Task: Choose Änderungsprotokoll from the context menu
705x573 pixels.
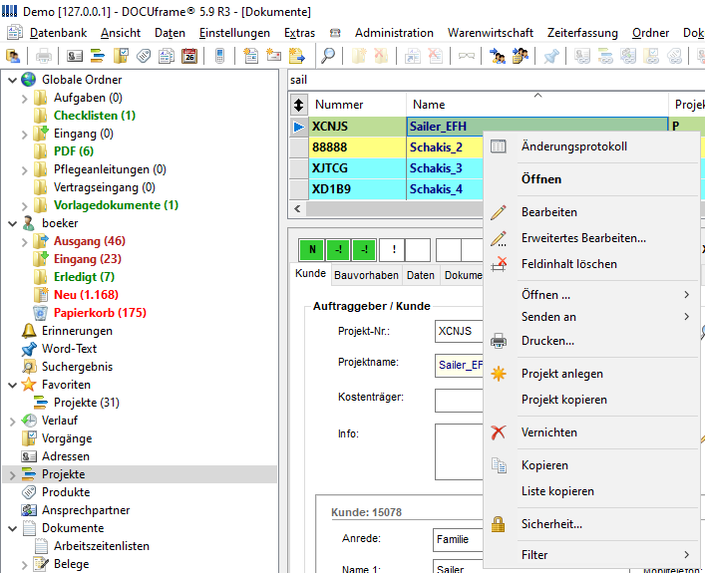Action: click(591, 146)
